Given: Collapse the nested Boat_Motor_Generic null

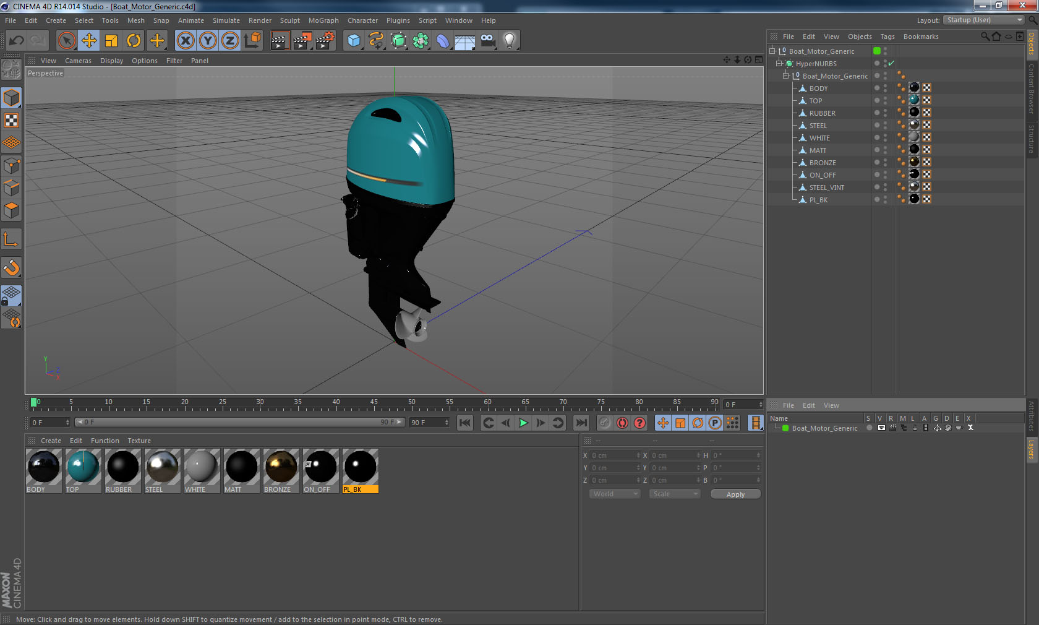Looking at the screenshot, I should (786, 75).
